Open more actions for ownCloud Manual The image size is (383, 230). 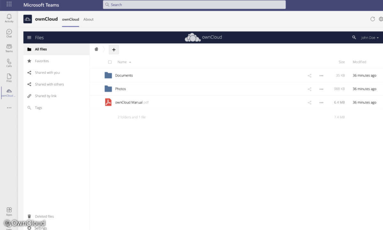click(321, 103)
